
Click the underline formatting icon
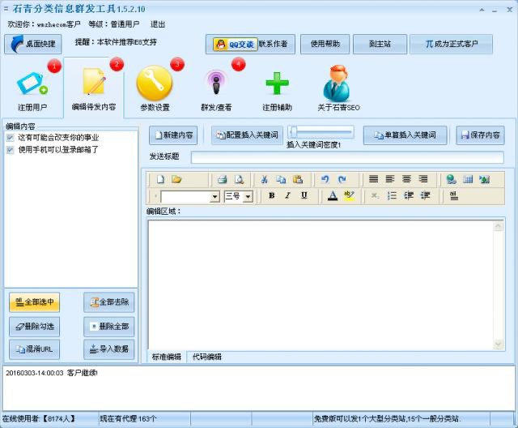coord(304,195)
